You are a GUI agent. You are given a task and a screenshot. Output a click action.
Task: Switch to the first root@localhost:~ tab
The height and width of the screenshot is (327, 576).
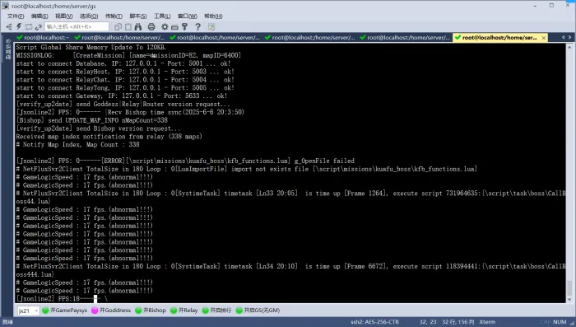(43, 38)
